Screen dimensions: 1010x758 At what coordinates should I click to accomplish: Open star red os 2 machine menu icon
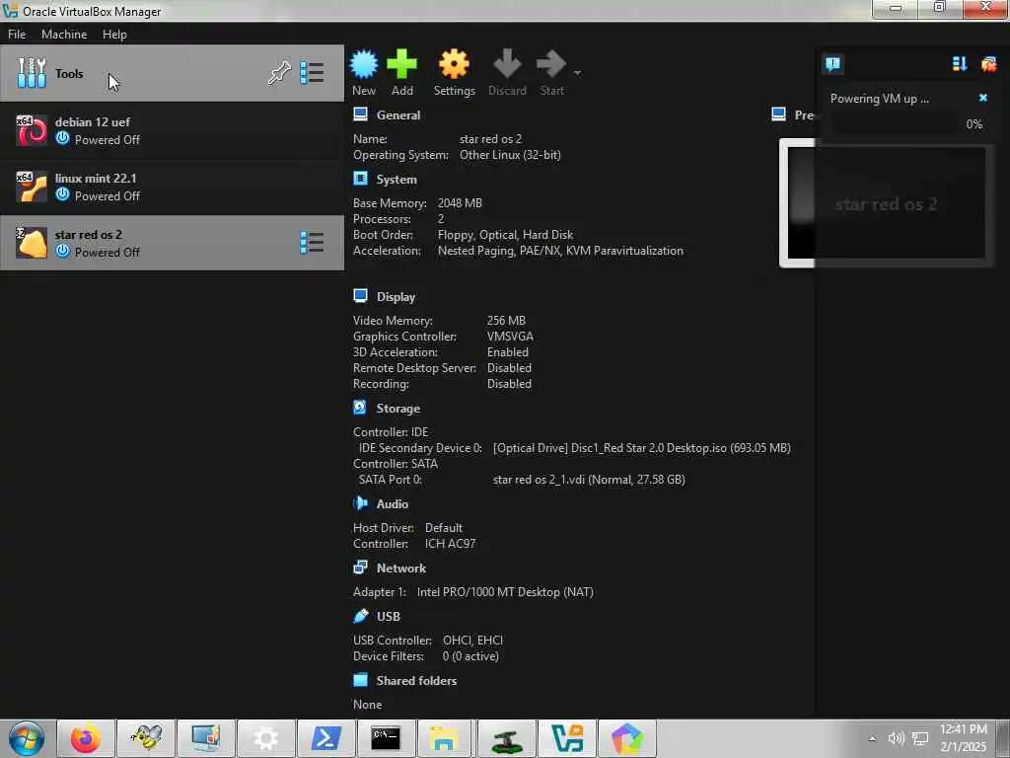312,243
